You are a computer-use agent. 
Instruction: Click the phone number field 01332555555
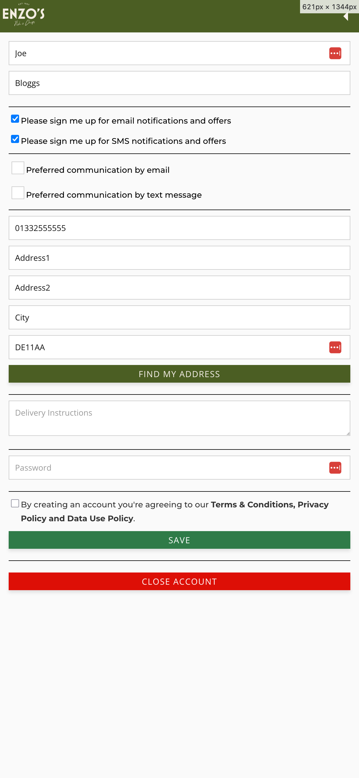[179, 228]
